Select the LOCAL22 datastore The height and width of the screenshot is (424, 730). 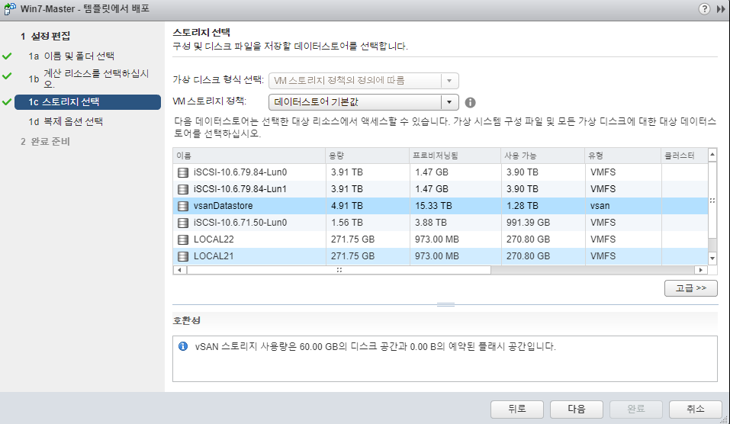tap(440, 239)
